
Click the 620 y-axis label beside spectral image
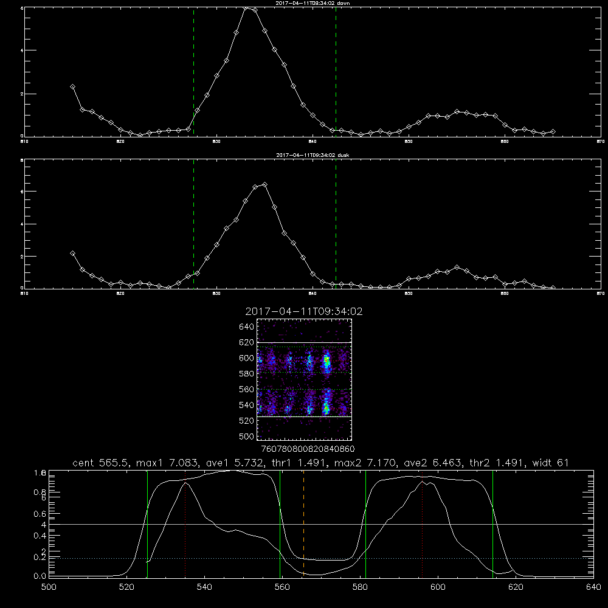(x=247, y=342)
